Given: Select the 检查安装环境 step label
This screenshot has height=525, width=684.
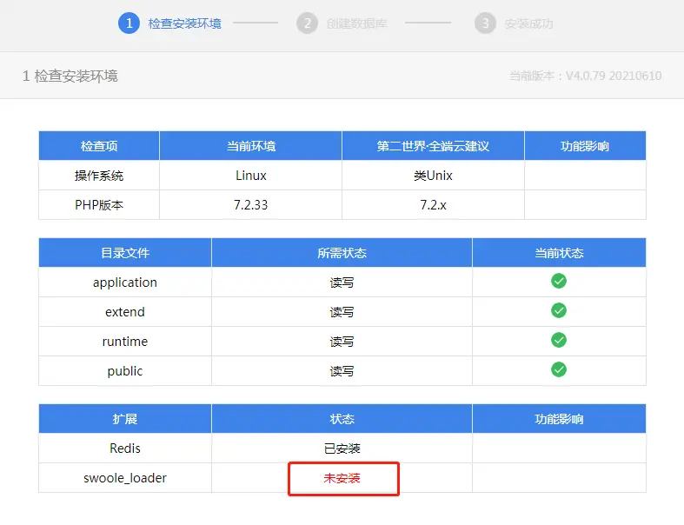Looking at the screenshot, I should click(184, 23).
